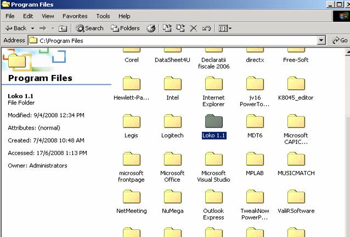Open the Tools menu
This screenshot has width=350, height=237.
tap(103, 16)
